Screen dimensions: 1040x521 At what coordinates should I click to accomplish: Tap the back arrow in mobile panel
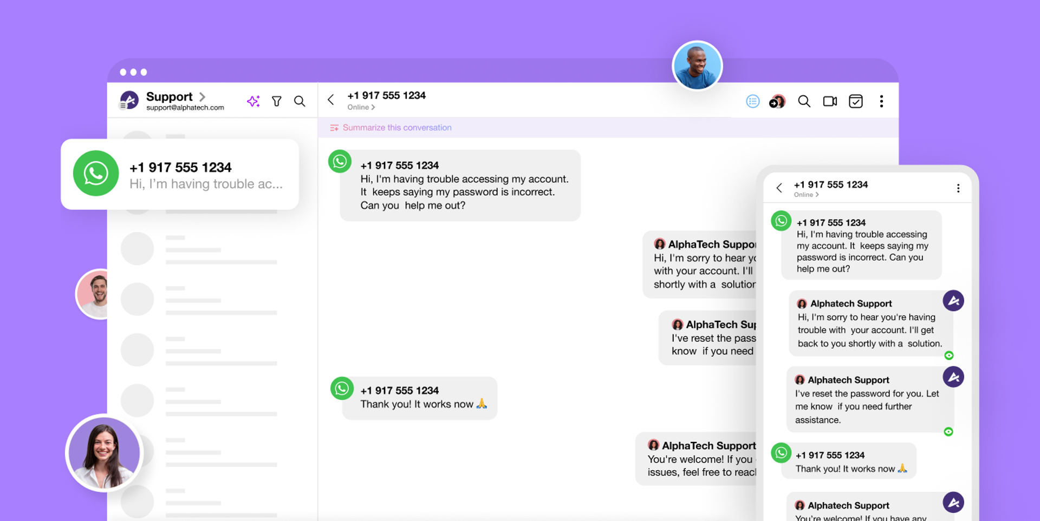779,188
